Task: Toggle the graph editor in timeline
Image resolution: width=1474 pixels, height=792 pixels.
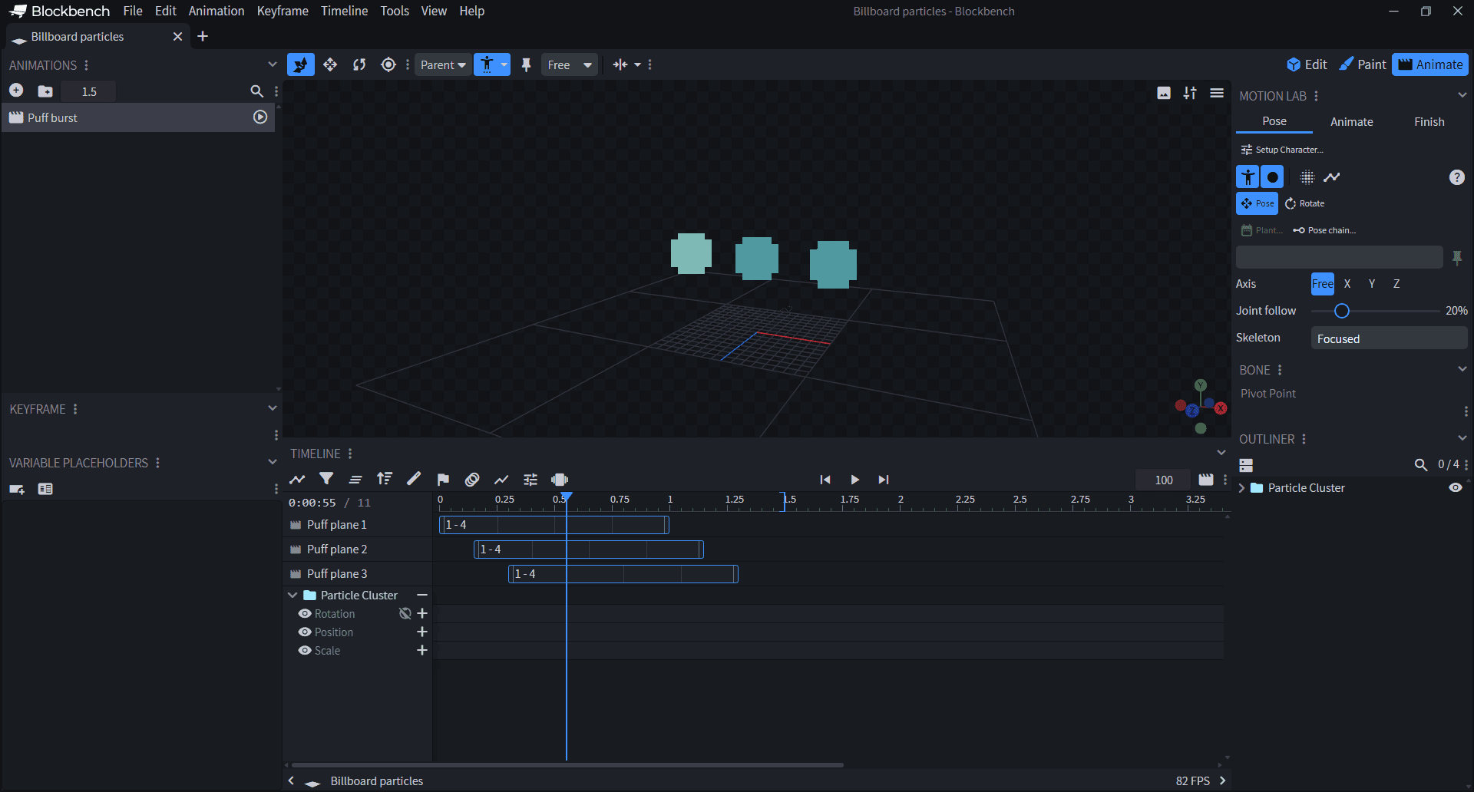Action: pos(297,480)
